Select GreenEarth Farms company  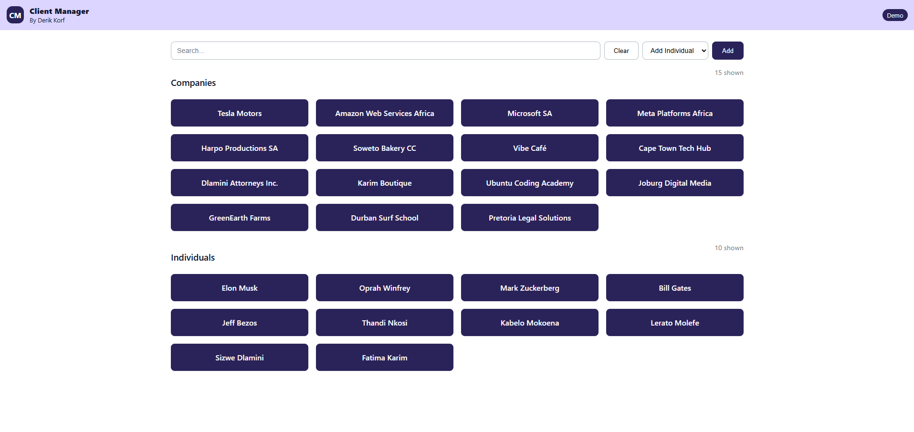point(240,218)
